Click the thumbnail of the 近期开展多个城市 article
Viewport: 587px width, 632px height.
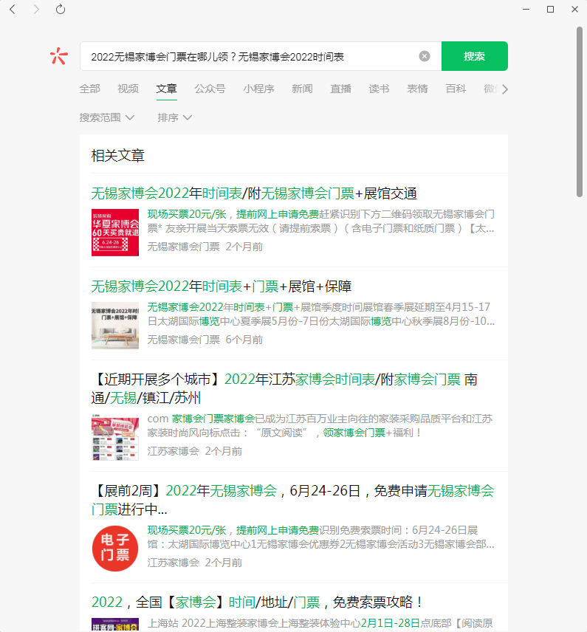pos(115,437)
